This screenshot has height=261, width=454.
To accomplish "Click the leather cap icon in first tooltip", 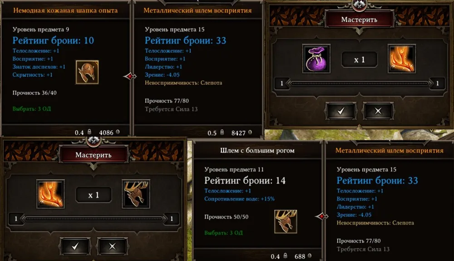I will [87, 72].
